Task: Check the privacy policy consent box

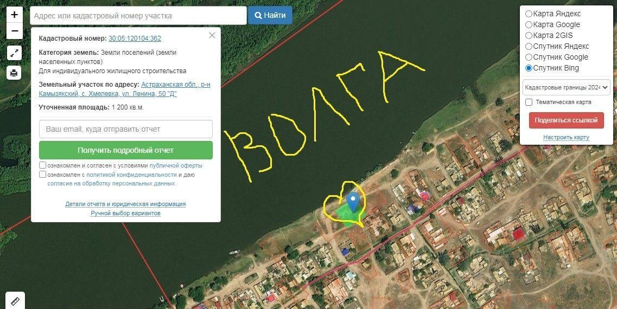Action: coord(42,175)
